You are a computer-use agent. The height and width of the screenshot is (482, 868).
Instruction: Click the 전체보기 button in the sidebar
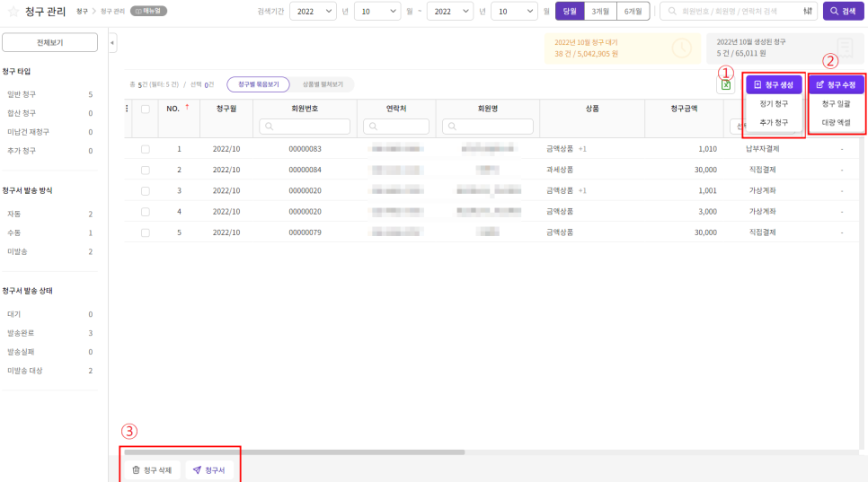click(49, 42)
